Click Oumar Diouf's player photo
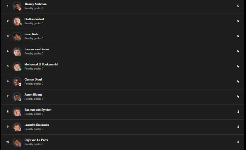The height and width of the screenshot is (150, 246). coord(17,81)
